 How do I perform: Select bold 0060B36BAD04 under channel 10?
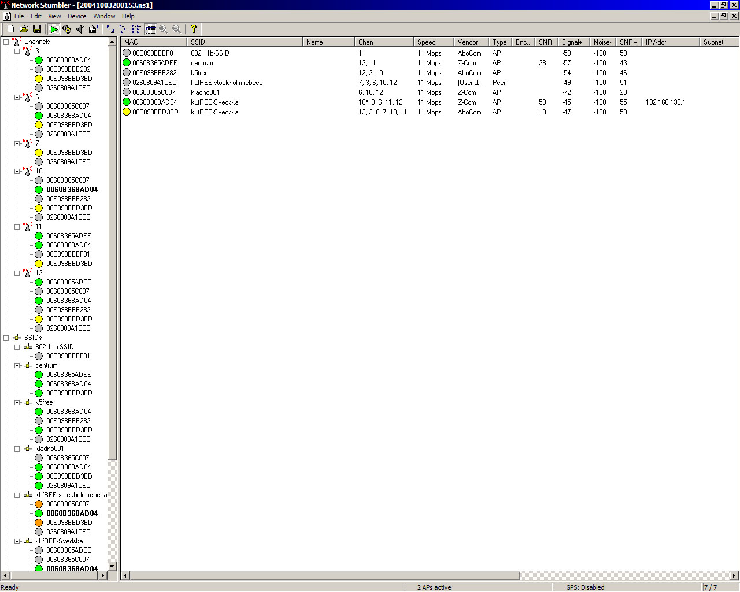click(x=72, y=190)
